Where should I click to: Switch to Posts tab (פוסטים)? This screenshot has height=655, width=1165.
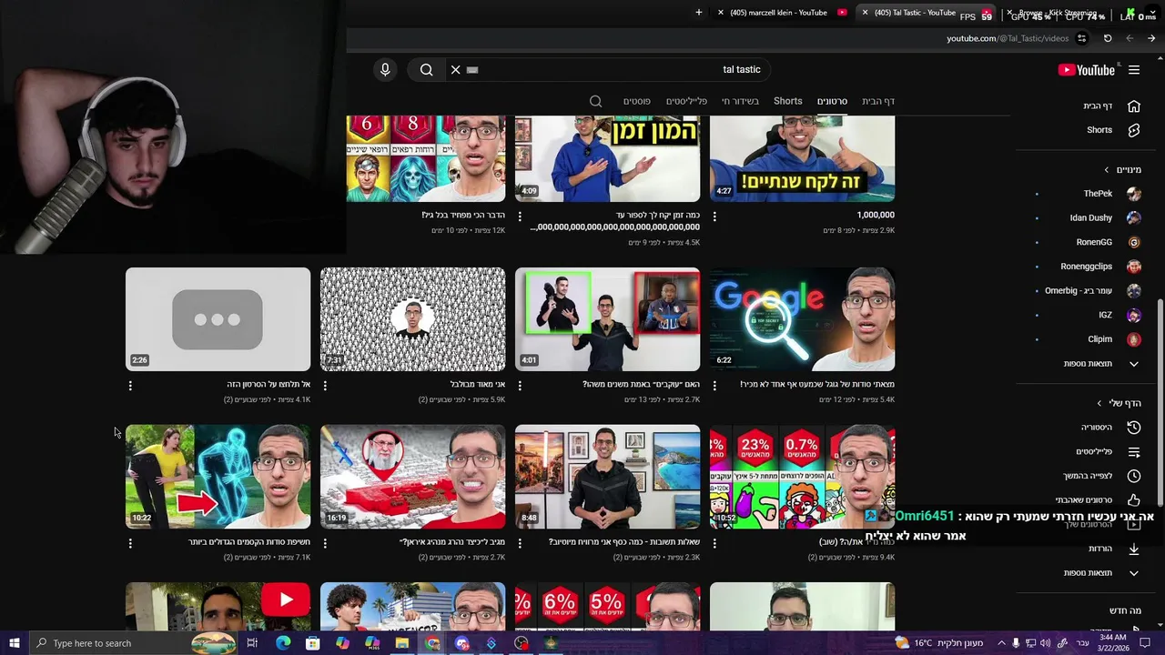pyautogui.click(x=636, y=101)
